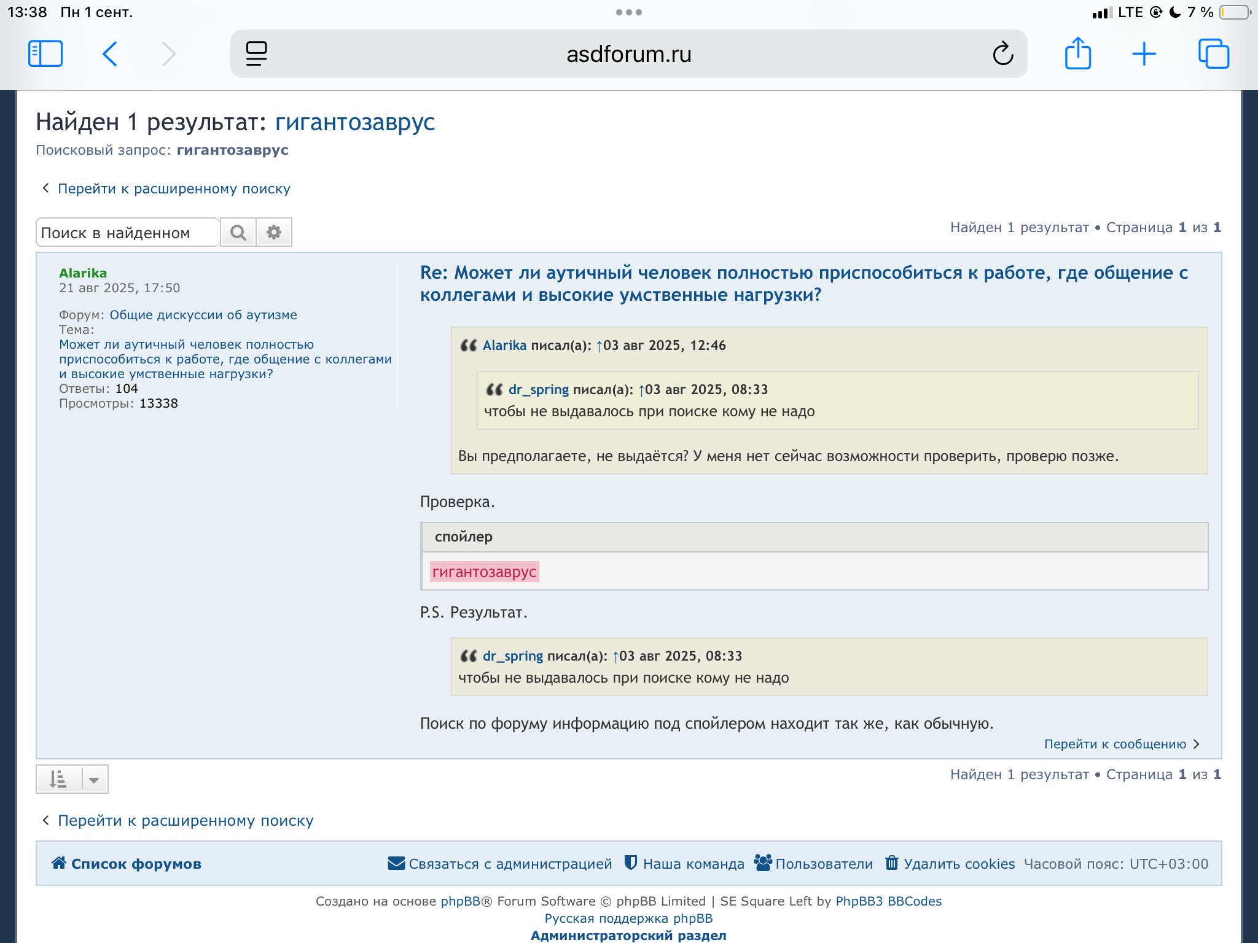Open the sort options button

click(58, 779)
